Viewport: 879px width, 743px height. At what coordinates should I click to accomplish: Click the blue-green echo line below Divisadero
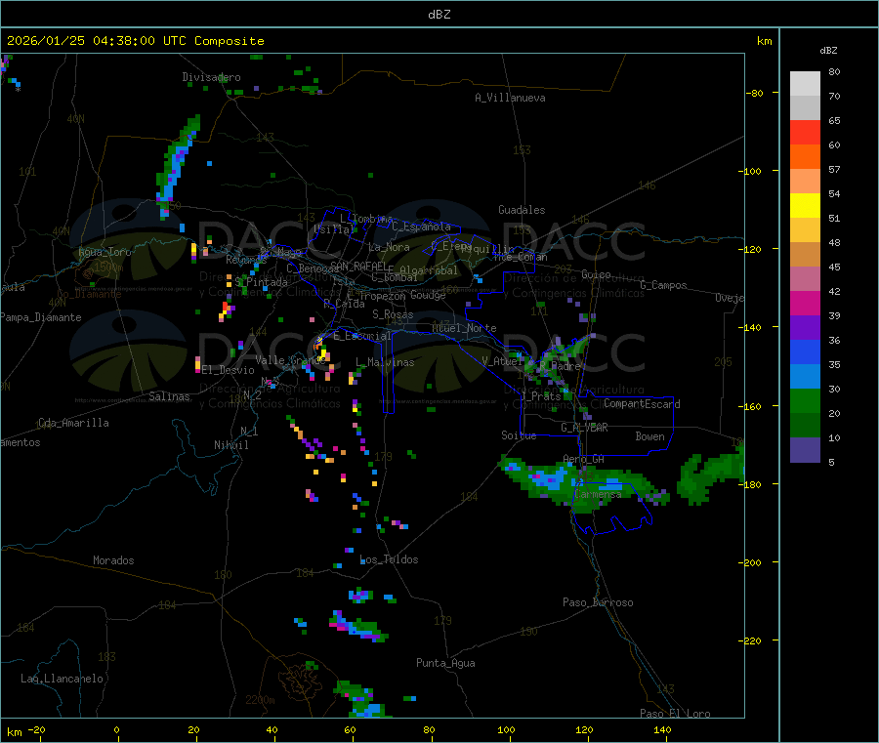(178, 165)
